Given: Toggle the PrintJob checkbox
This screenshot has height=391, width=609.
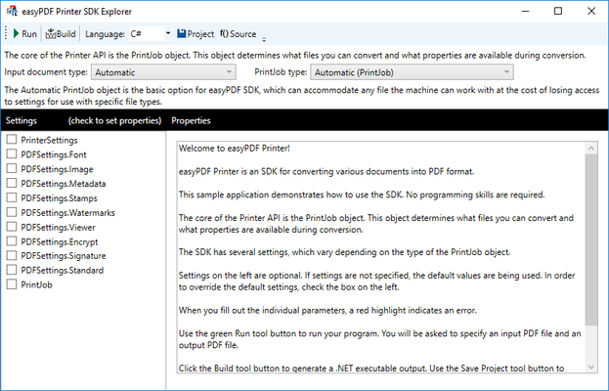Looking at the screenshot, I should pos(12,284).
